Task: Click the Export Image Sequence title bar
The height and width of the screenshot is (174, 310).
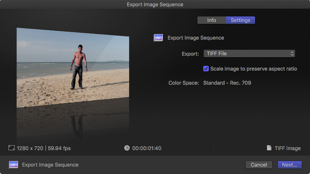Action: click(x=155, y=4)
